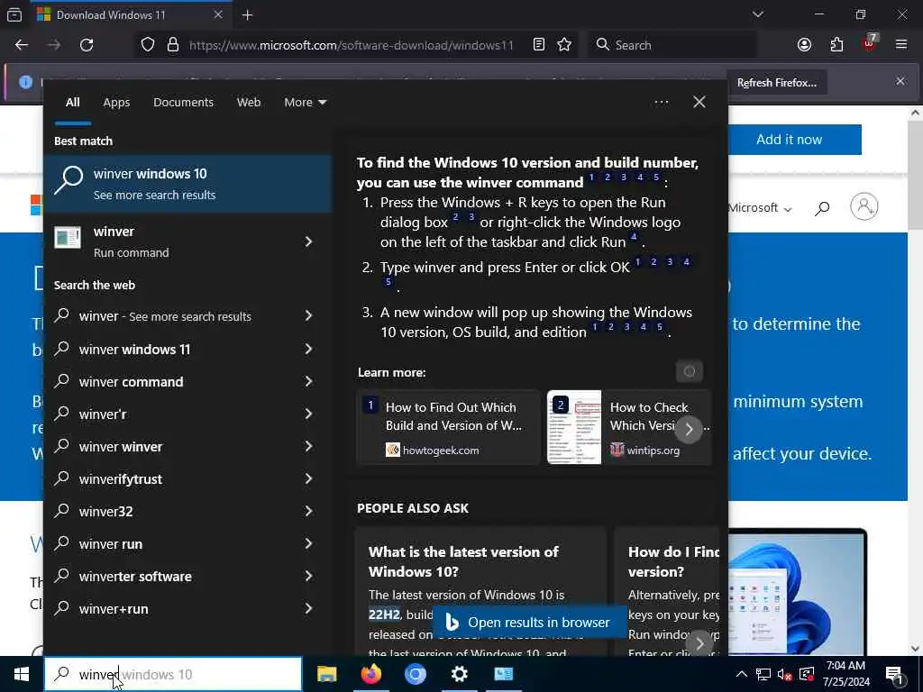This screenshot has width=923, height=692.
Task: Select the 'winver windows 10' best match
Action: pyautogui.click(x=188, y=184)
